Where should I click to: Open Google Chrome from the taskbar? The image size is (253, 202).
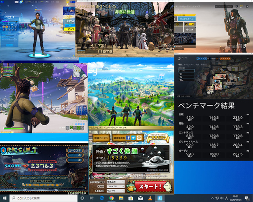click(112, 198)
